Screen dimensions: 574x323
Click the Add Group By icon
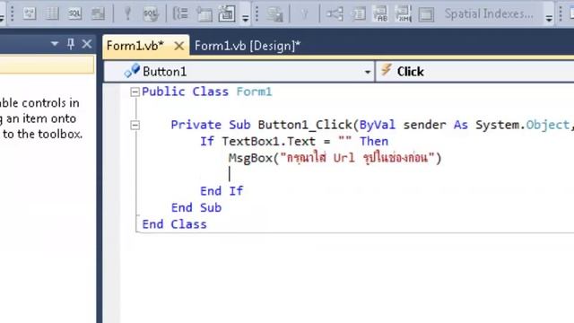pyautogui.click(x=180, y=13)
